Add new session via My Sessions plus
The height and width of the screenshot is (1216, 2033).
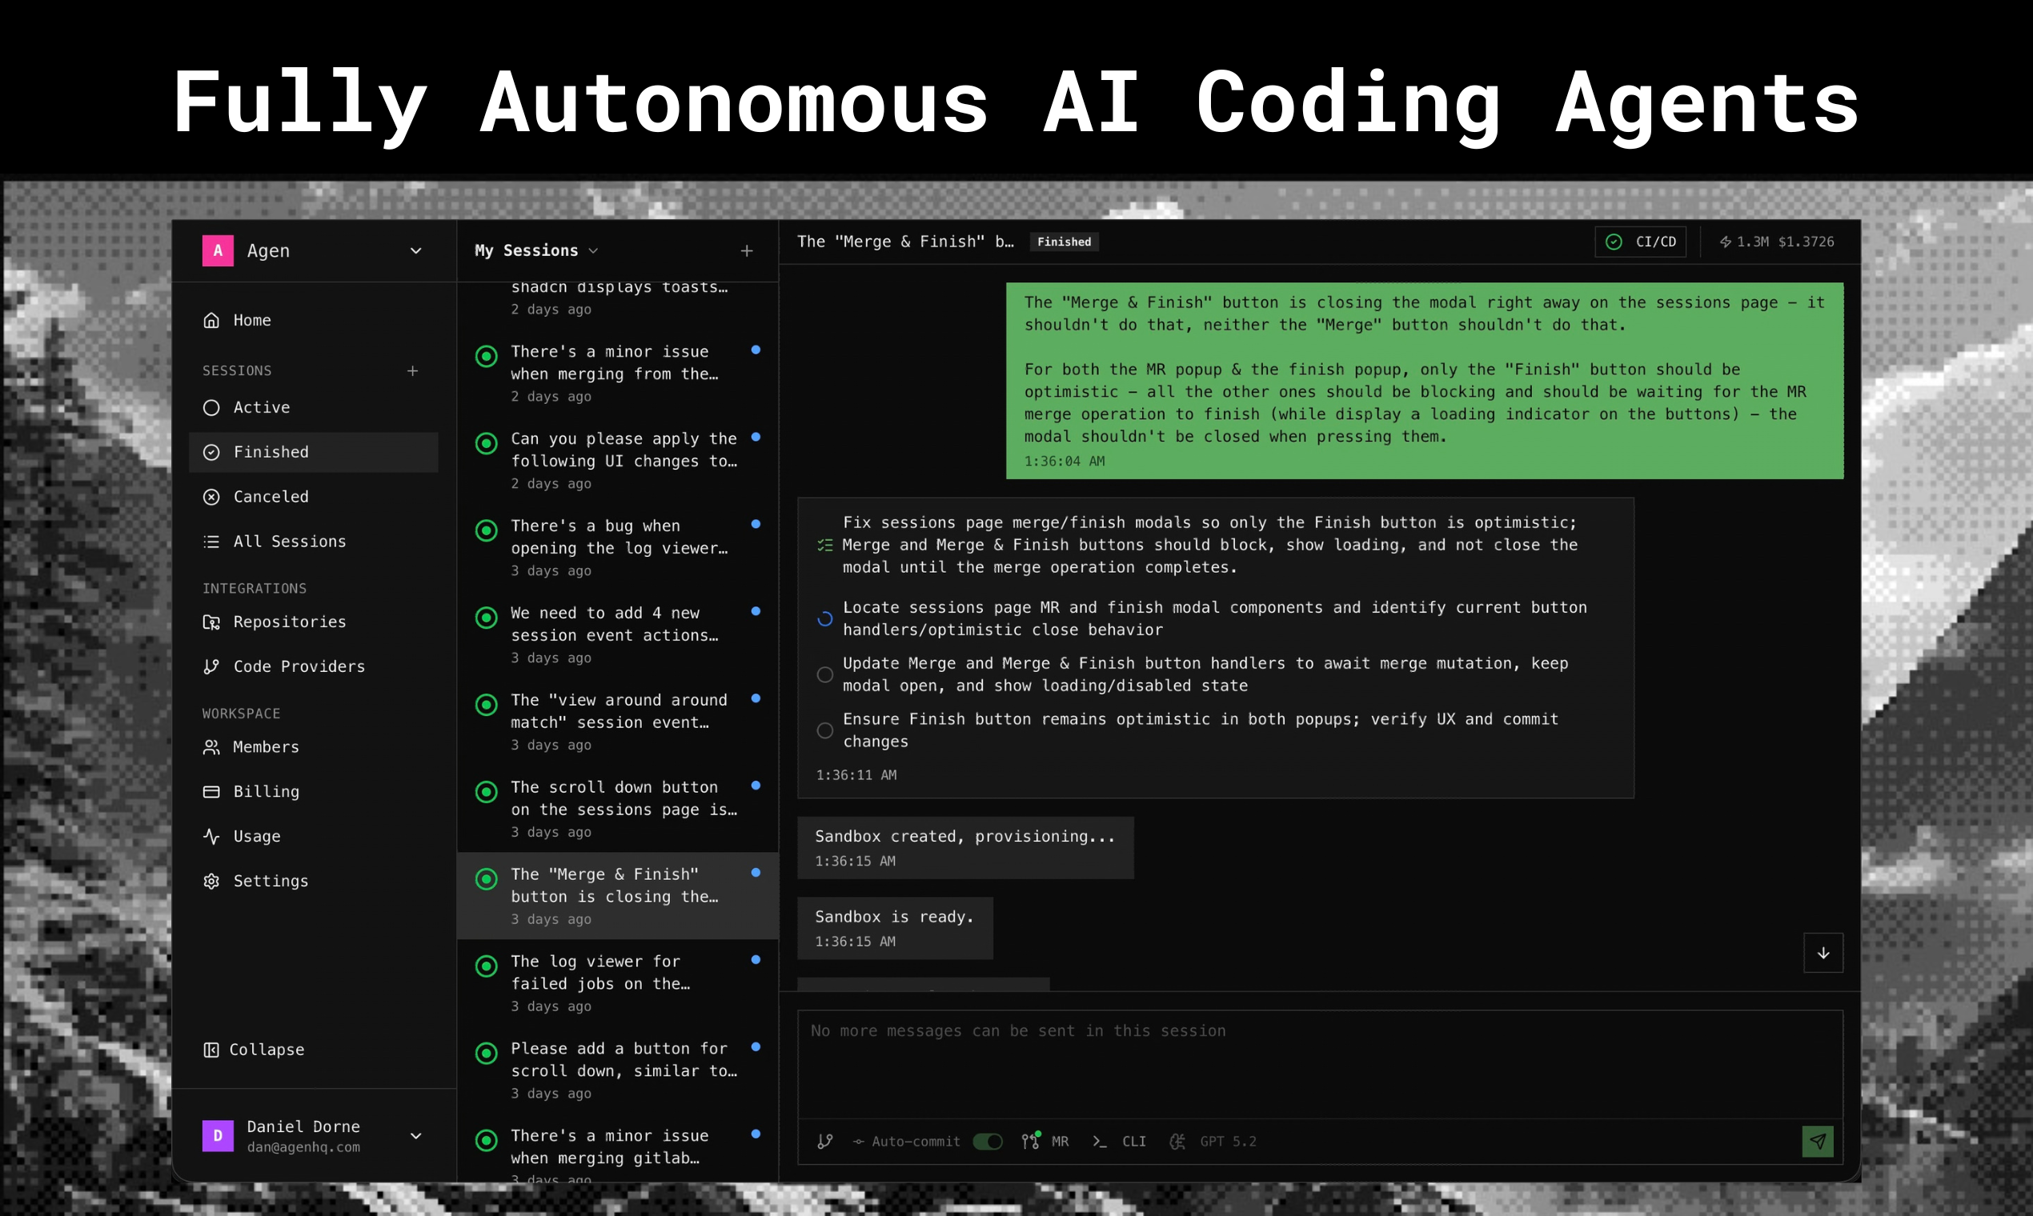tap(746, 250)
